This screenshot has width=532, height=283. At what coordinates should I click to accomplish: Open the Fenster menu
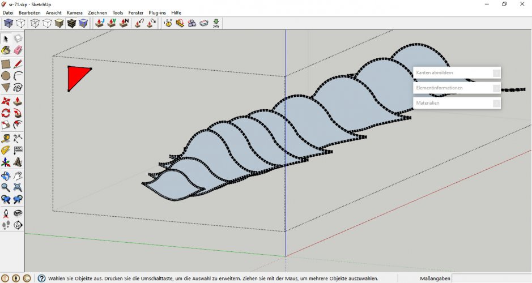pyautogui.click(x=136, y=12)
